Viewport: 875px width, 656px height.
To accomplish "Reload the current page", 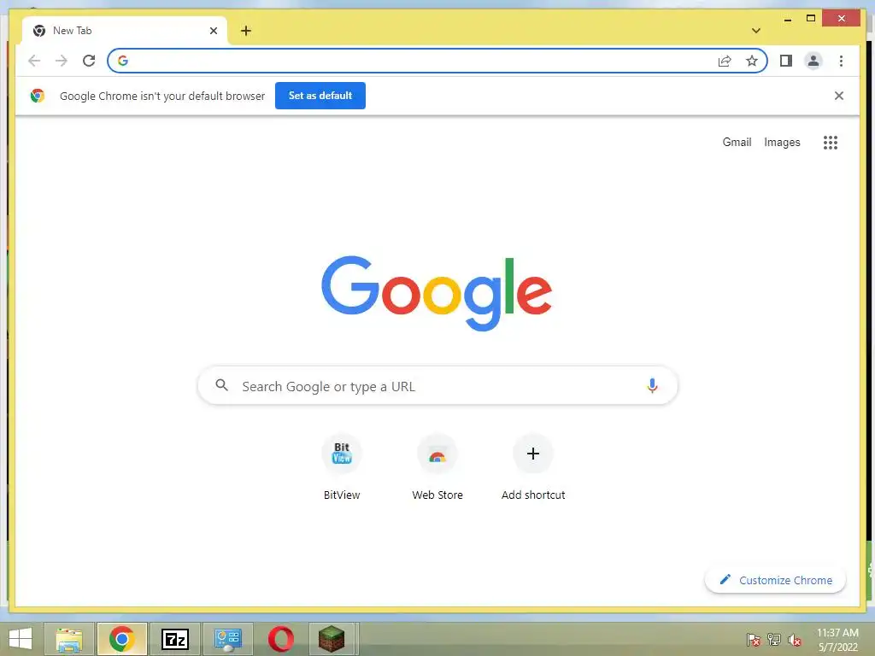I will 89,61.
